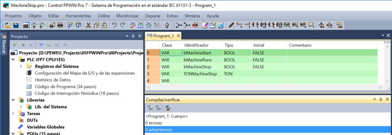Pin the Proyecto panel with the pushpin
Viewport: 392px width, 135px height.
pos(133,36)
